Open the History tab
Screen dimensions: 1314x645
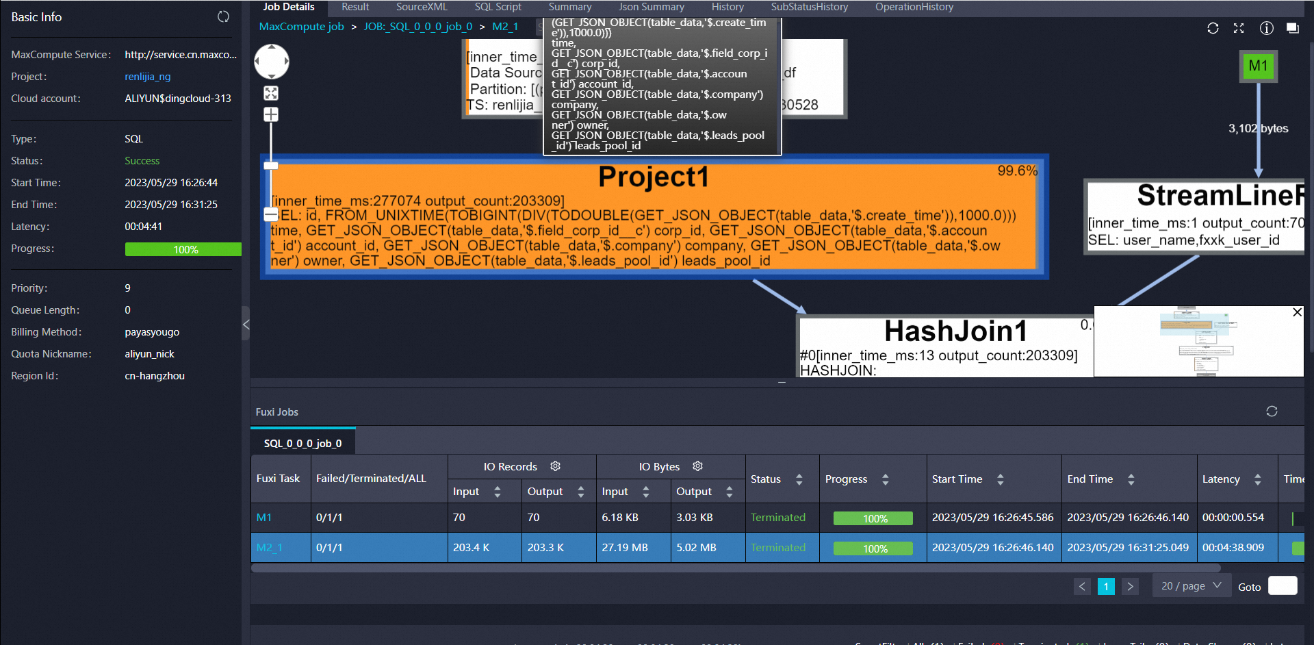pos(727,7)
